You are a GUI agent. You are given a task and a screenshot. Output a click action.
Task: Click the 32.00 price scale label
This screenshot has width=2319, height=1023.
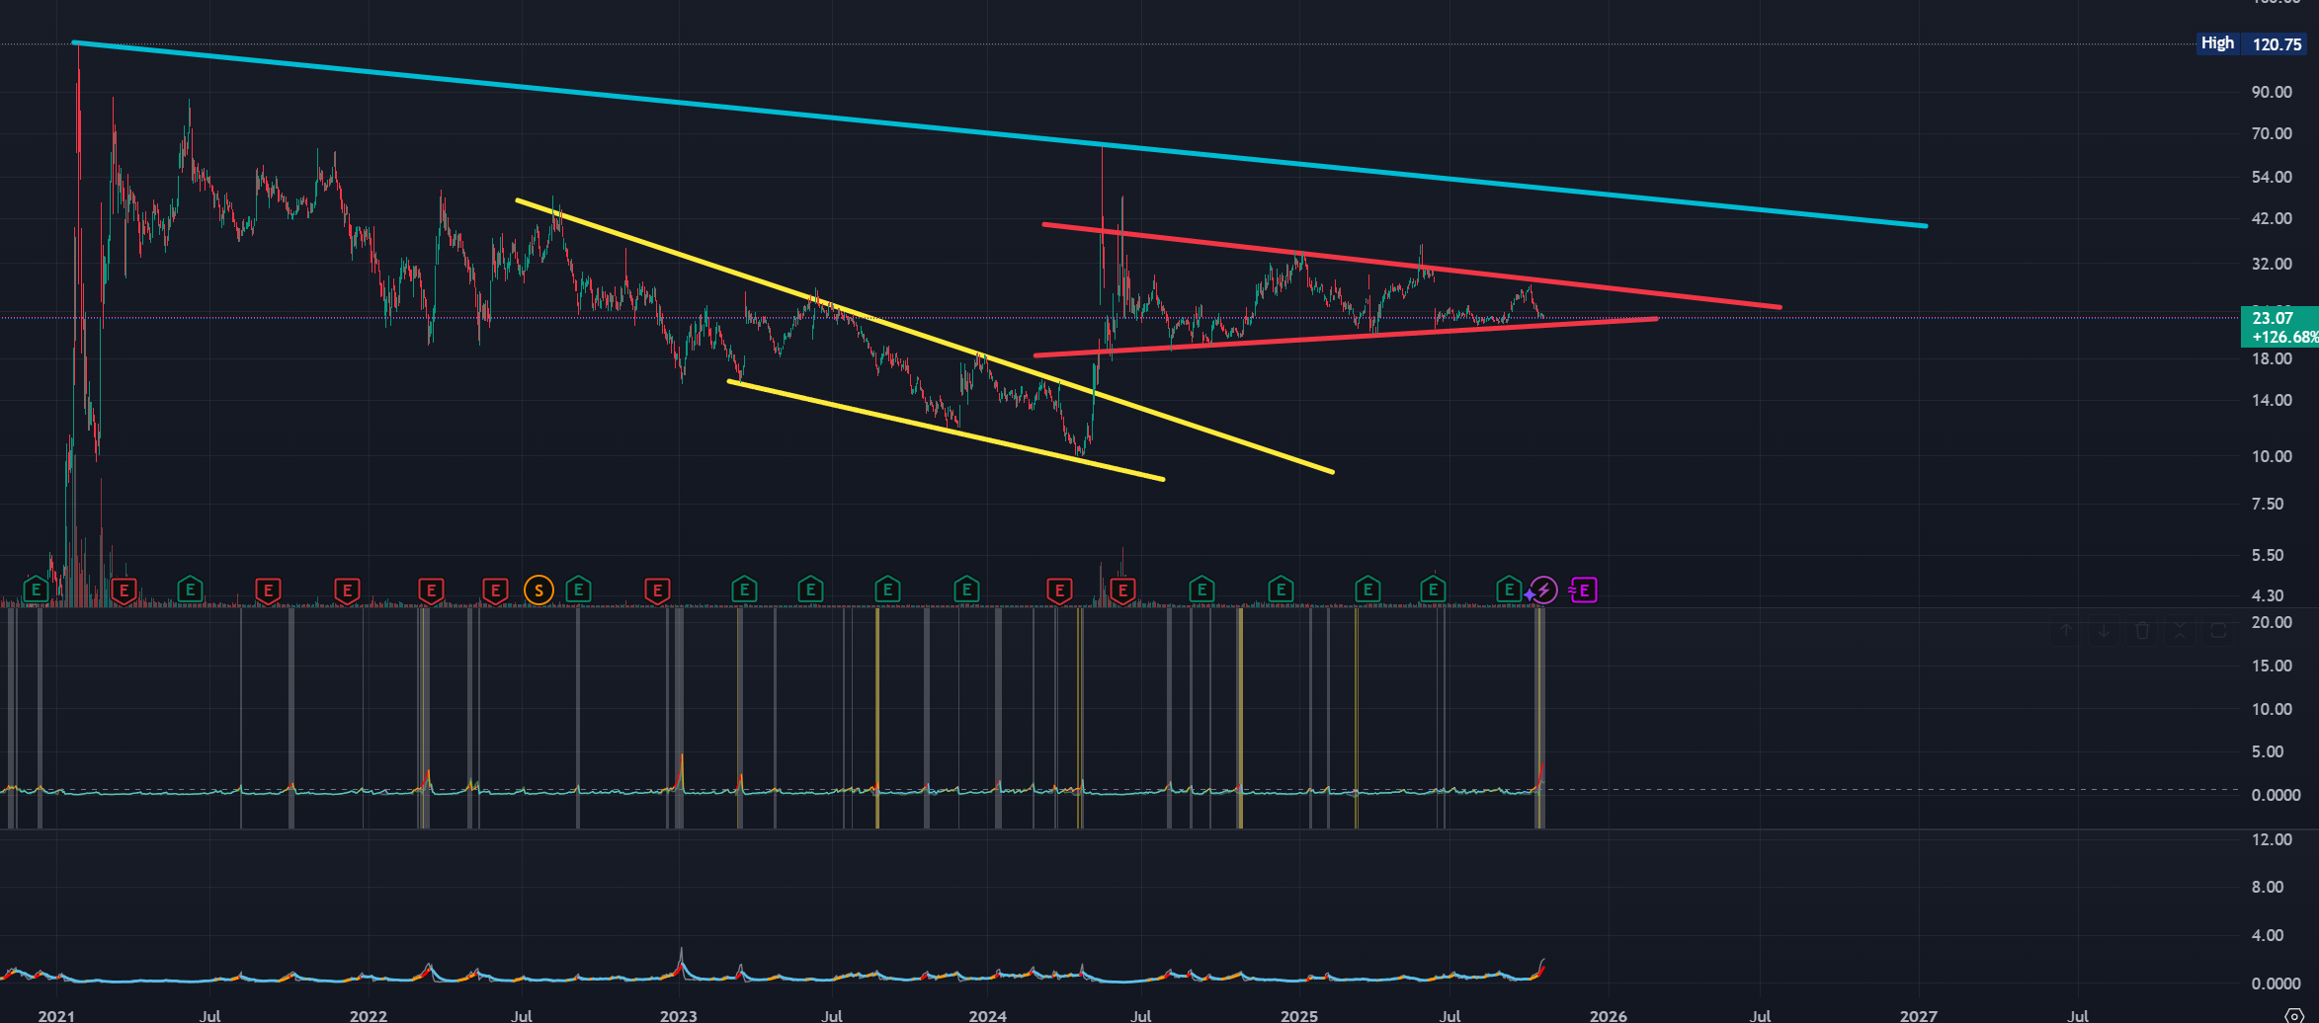point(2272,264)
